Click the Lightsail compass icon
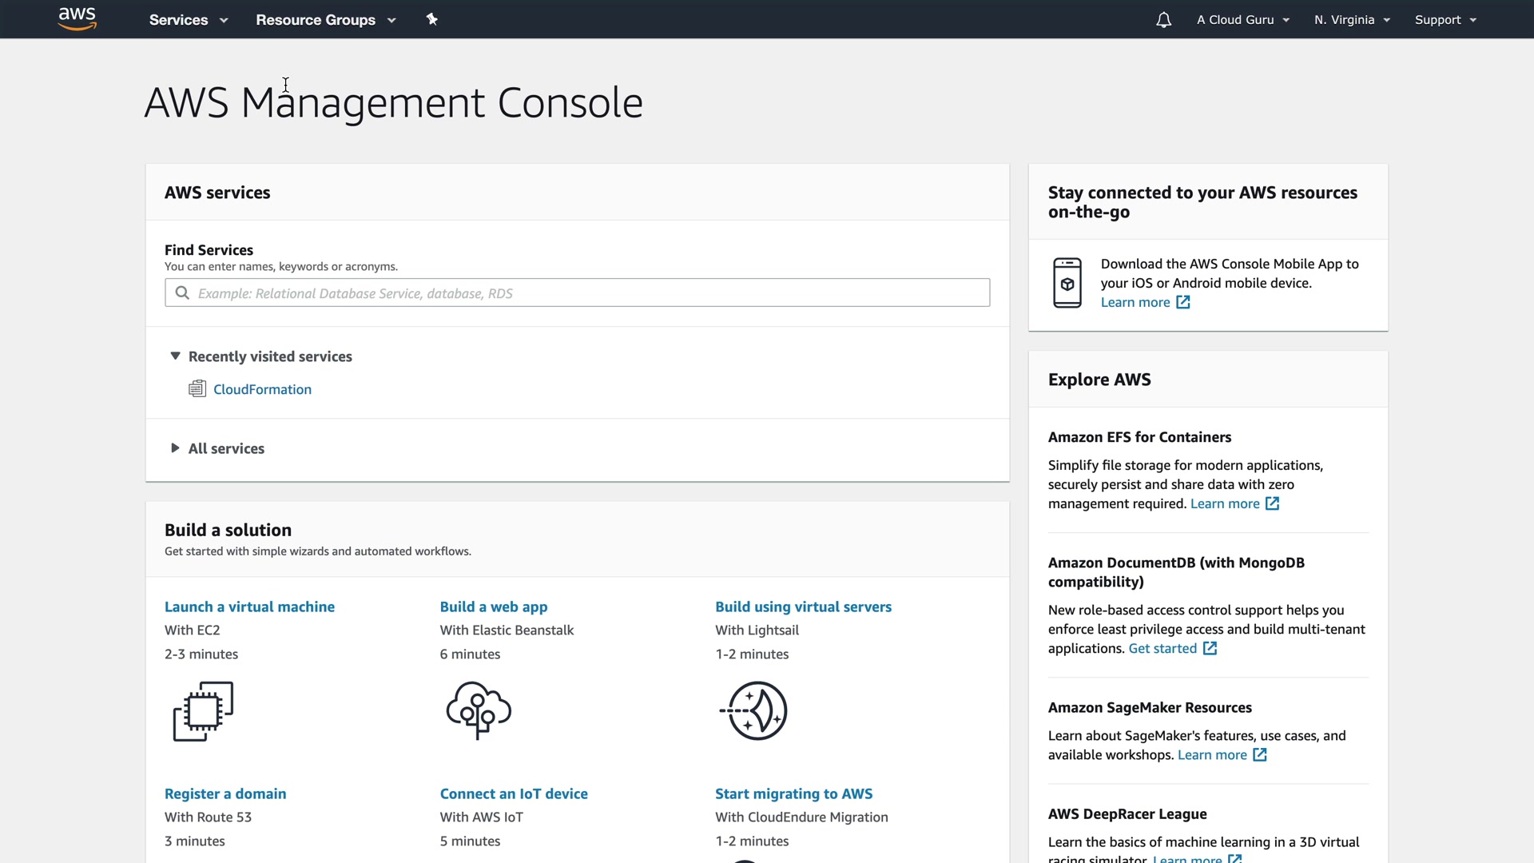Viewport: 1534px width, 863px height. [x=754, y=710]
